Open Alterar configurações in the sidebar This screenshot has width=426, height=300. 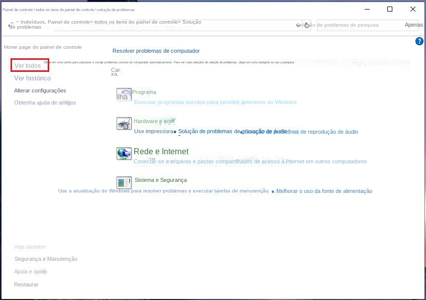(40, 90)
